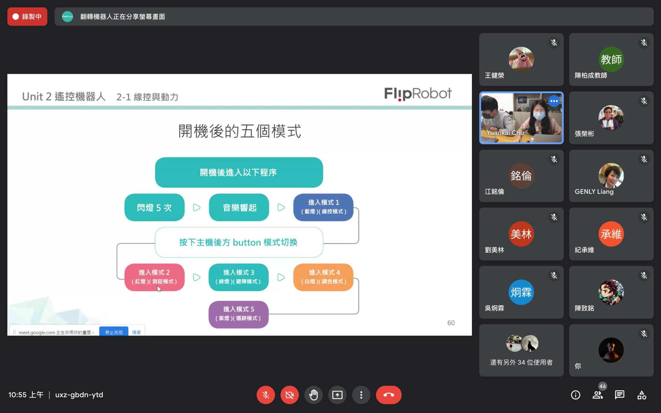This screenshot has height=413, width=661.
Task: Open options on Yuankai Chu tile
Action: tap(554, 101)
